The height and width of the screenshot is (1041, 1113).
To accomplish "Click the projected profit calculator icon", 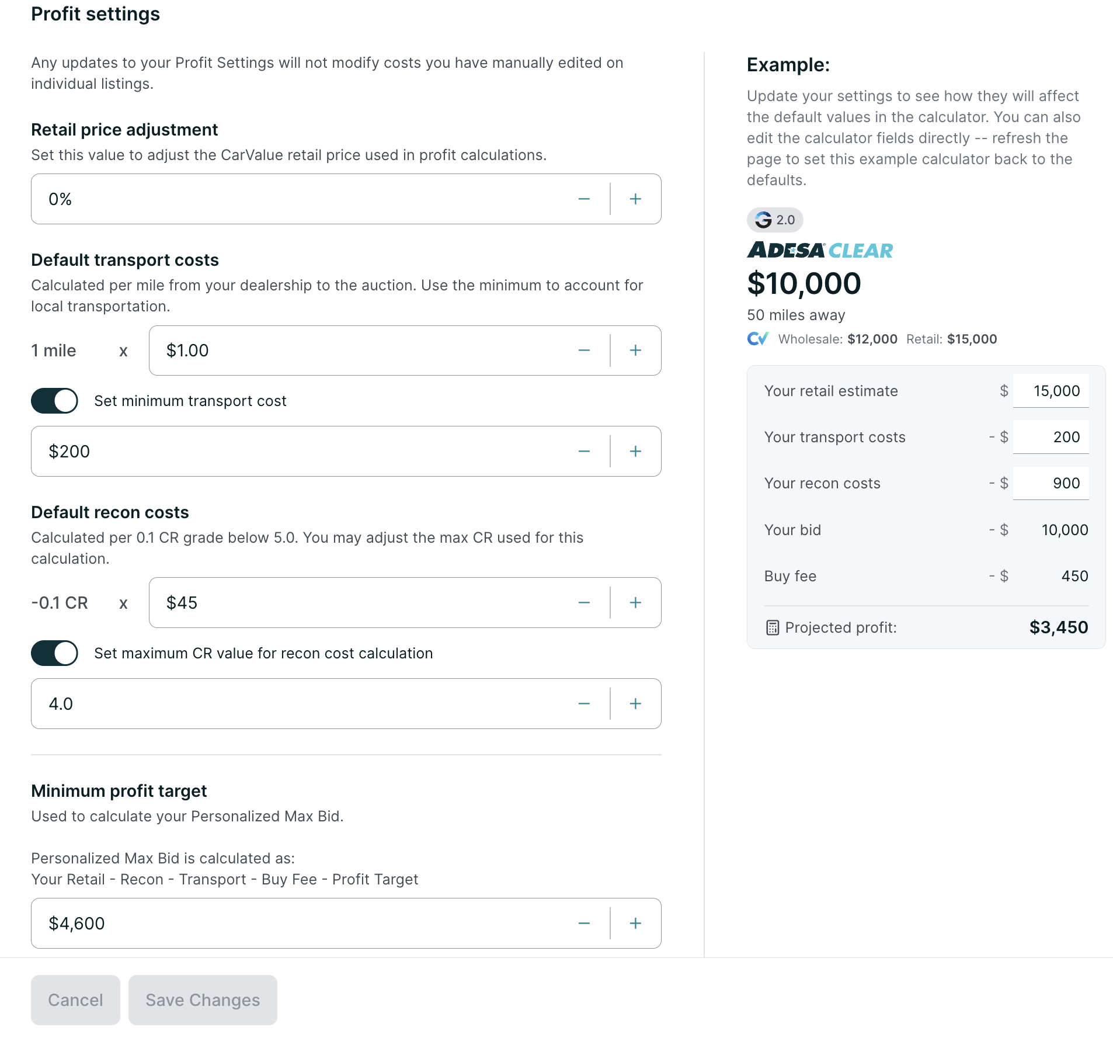I will pyautogui.click(x=772, y=628).
